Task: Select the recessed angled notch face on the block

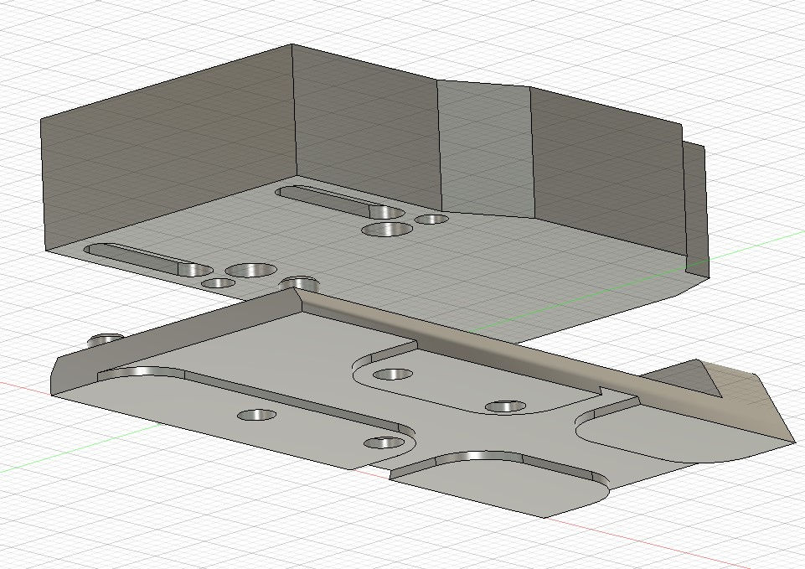Action: pyautogui.click(x=486, y=149)
